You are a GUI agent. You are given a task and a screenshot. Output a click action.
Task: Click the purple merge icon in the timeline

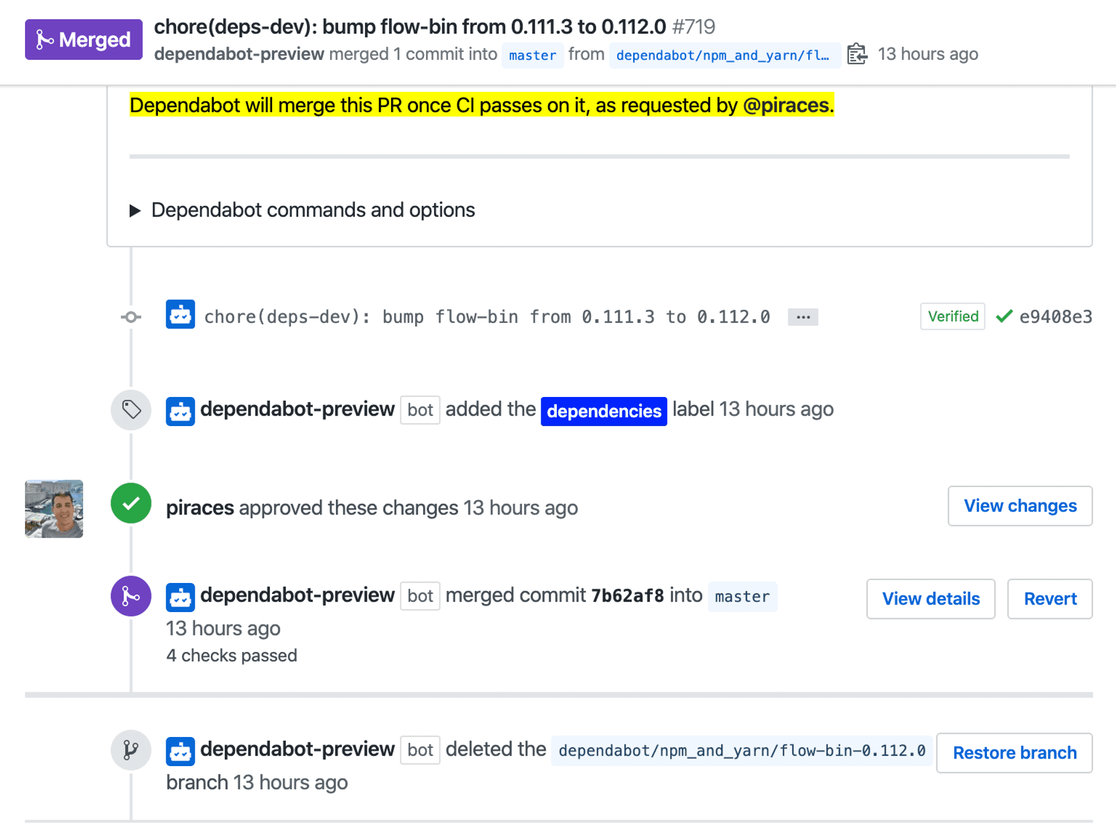pyautogui.click(x=130, y=596)
